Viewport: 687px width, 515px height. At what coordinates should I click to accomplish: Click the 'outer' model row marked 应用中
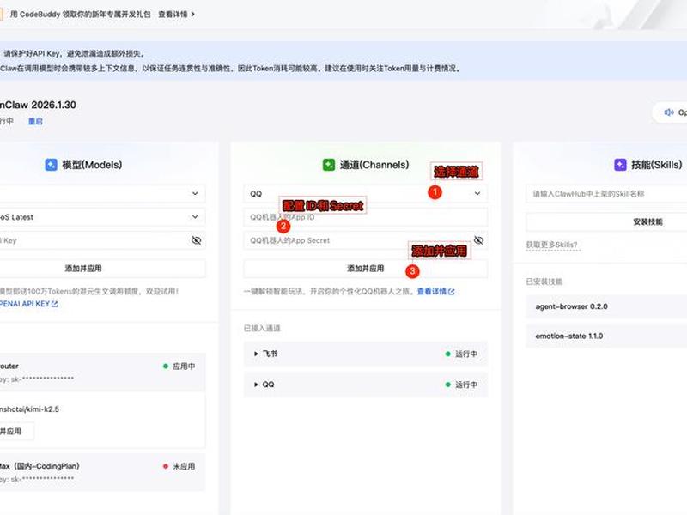pyautogui.click(x=101, y=373)
